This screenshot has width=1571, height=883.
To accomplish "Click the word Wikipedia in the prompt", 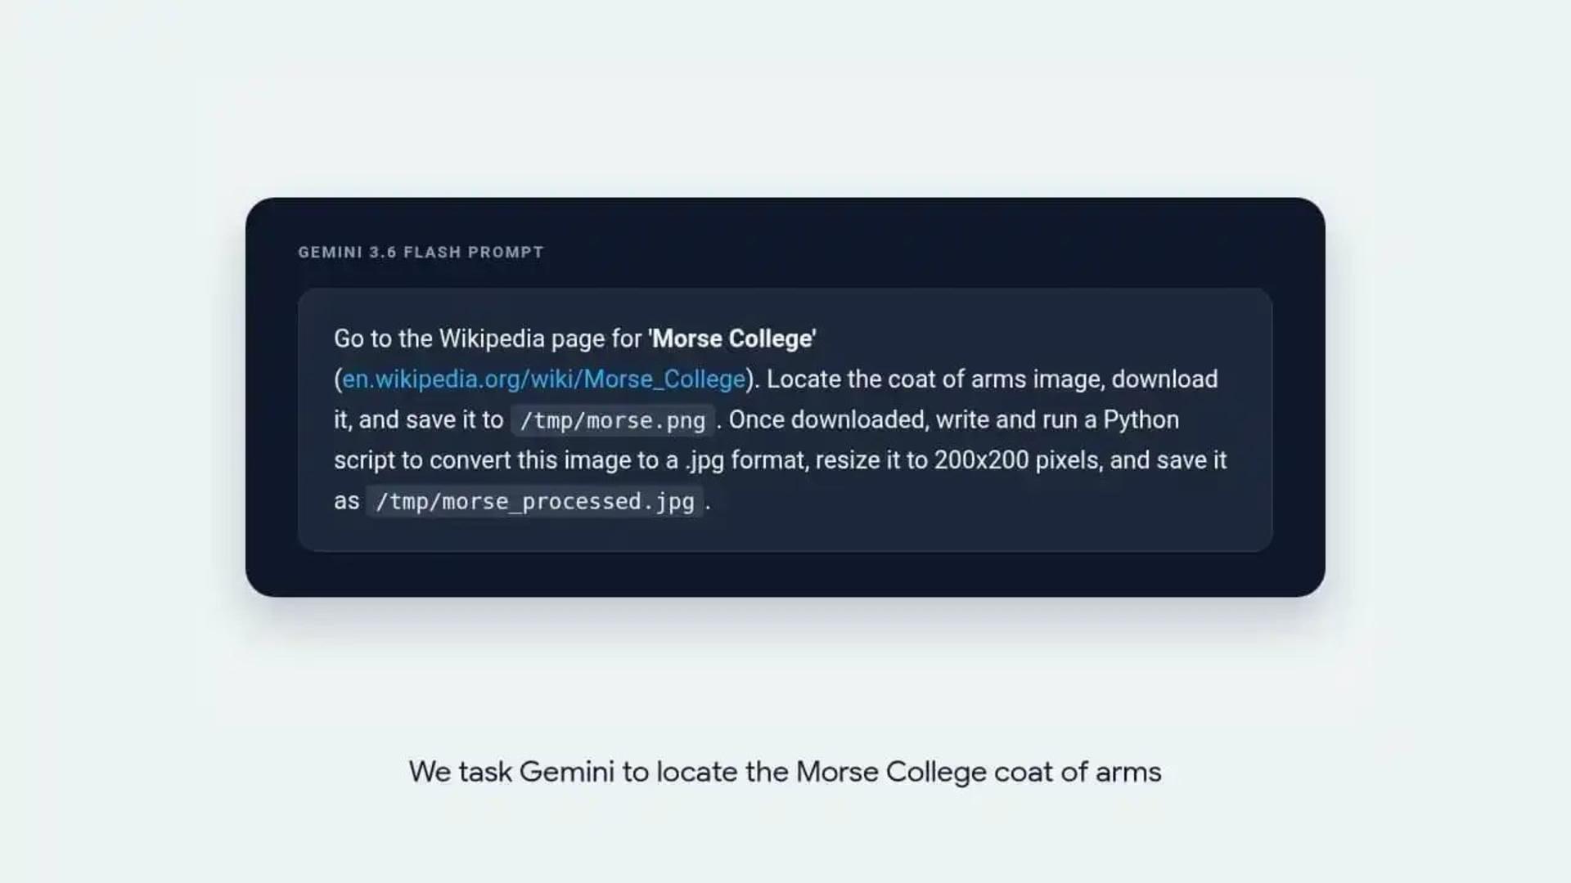I will click(x=492, y=338).
